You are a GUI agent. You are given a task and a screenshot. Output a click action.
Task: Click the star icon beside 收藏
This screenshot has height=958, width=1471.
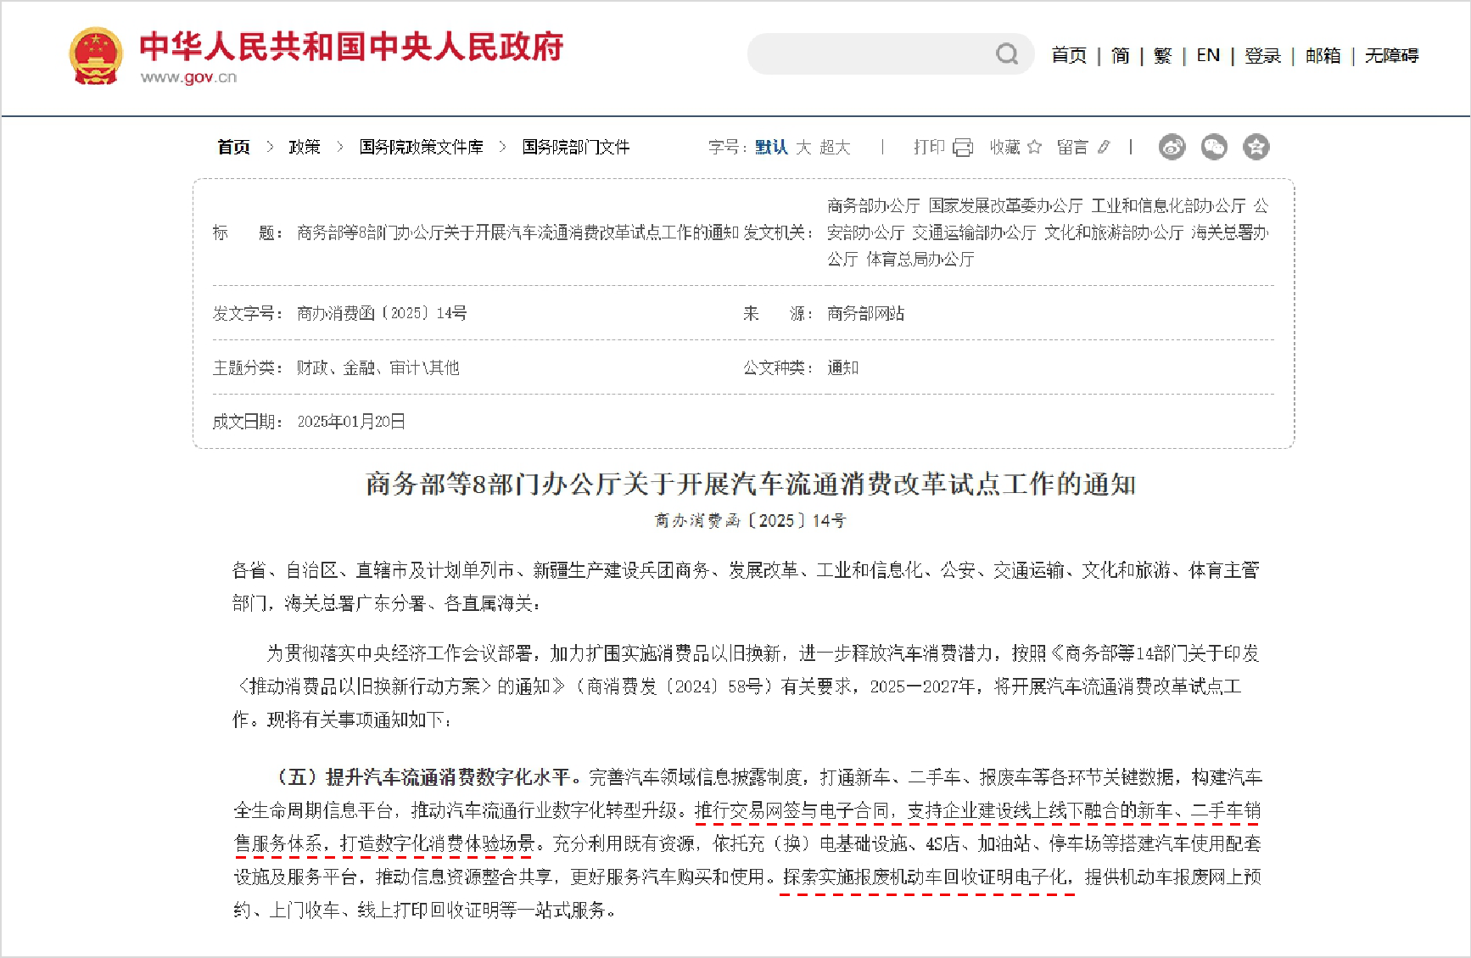(x=1034, y=147)
